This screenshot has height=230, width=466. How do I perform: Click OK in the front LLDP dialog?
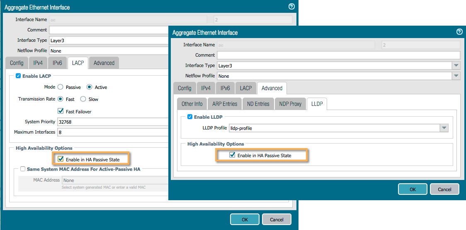(x=412, y=189)
